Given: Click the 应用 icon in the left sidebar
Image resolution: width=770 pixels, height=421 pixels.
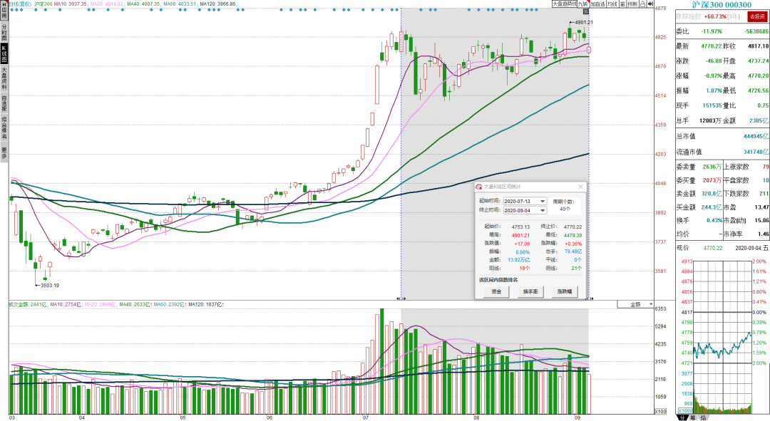Looking at the screenshot, I should [4, 11].
